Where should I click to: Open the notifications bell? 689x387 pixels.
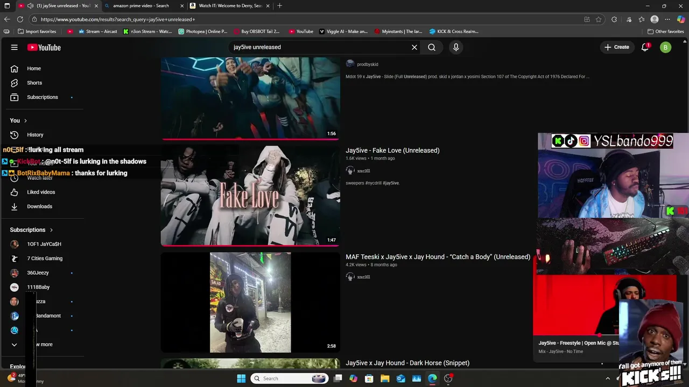645,47
